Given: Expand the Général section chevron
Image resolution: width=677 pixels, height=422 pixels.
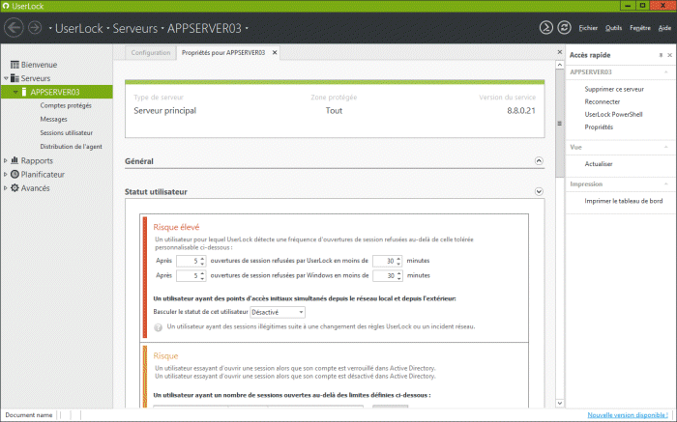Looking at the screenshot, I should click(539, 160).
